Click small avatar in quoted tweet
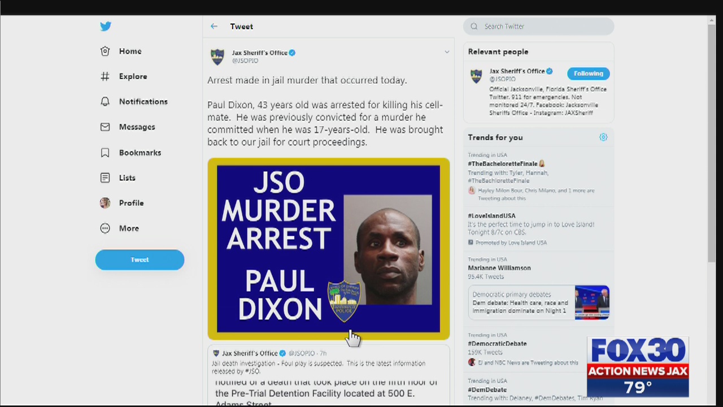This screenshot has width=723, height=407. click(x=216, y=353)
